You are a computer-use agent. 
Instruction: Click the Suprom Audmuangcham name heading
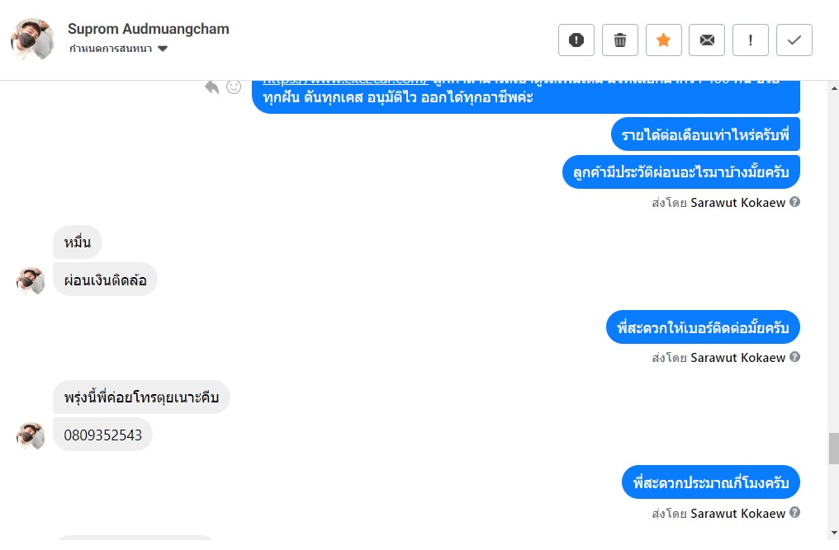(148, 29)
